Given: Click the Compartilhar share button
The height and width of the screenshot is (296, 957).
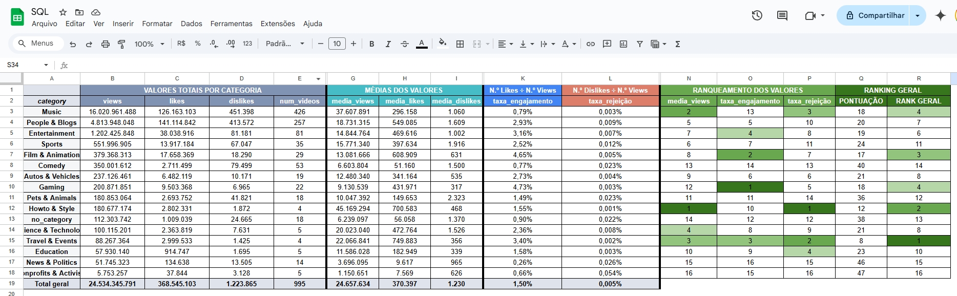Looking at the screenshot, I should coord(875,15).
